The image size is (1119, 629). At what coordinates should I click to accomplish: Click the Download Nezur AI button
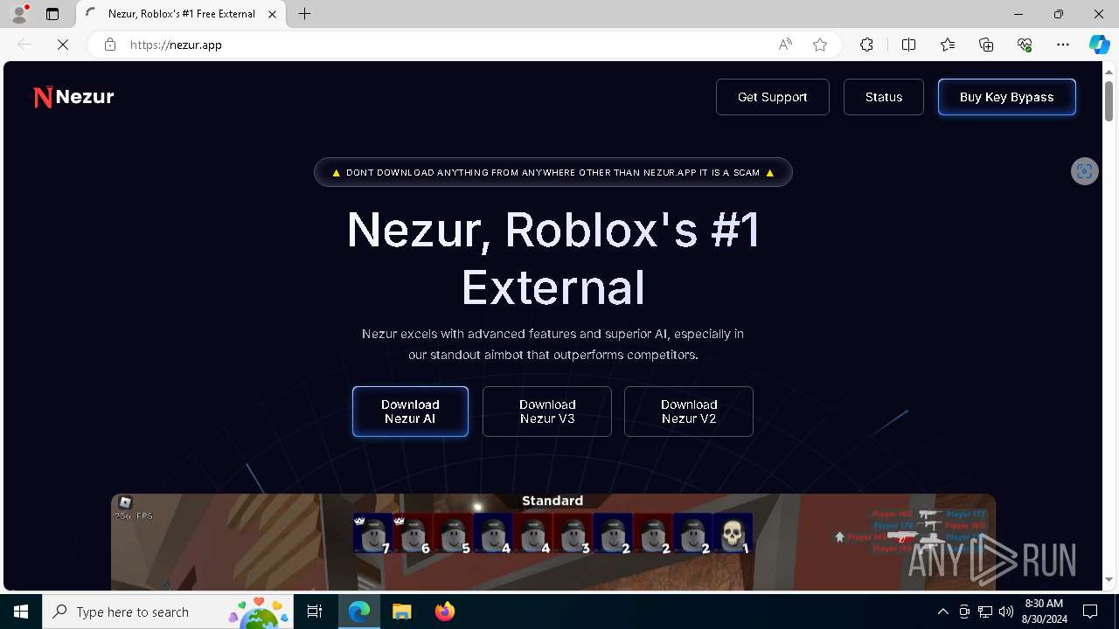tap(410, 411)
